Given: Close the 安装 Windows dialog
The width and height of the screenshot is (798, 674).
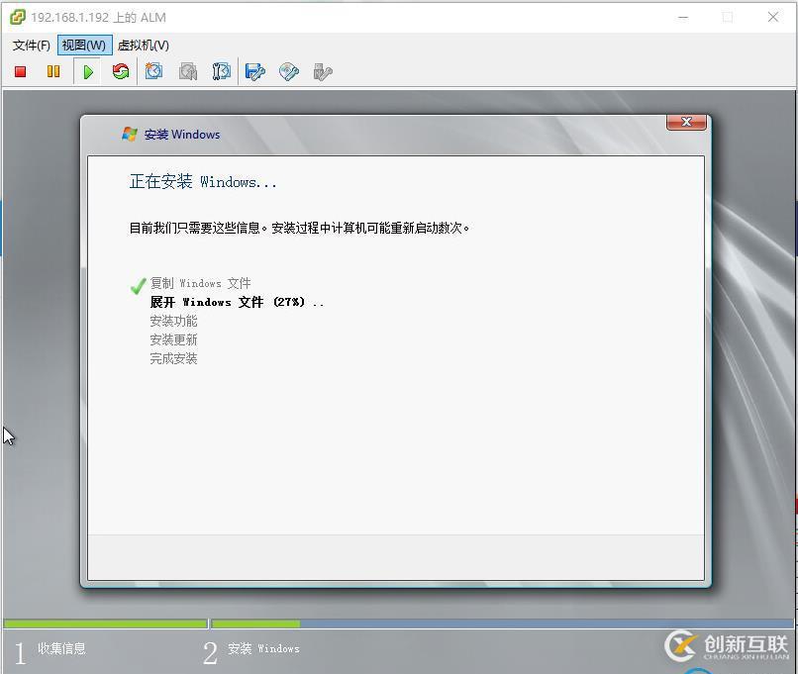Looking at the screenshot, I should [x=686, y=122].
